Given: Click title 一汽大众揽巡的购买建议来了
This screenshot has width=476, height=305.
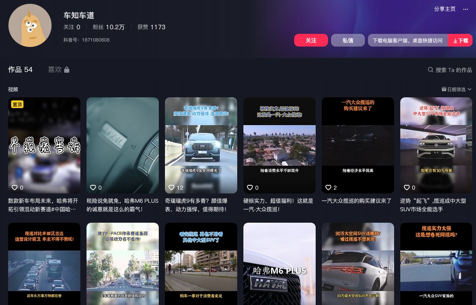Looking at the screenshot, I should tap(357, 201).
